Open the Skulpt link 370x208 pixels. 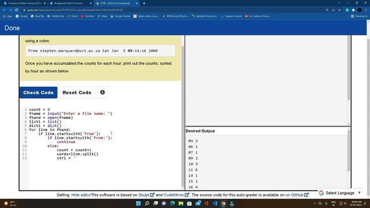(x=146, y=195)
